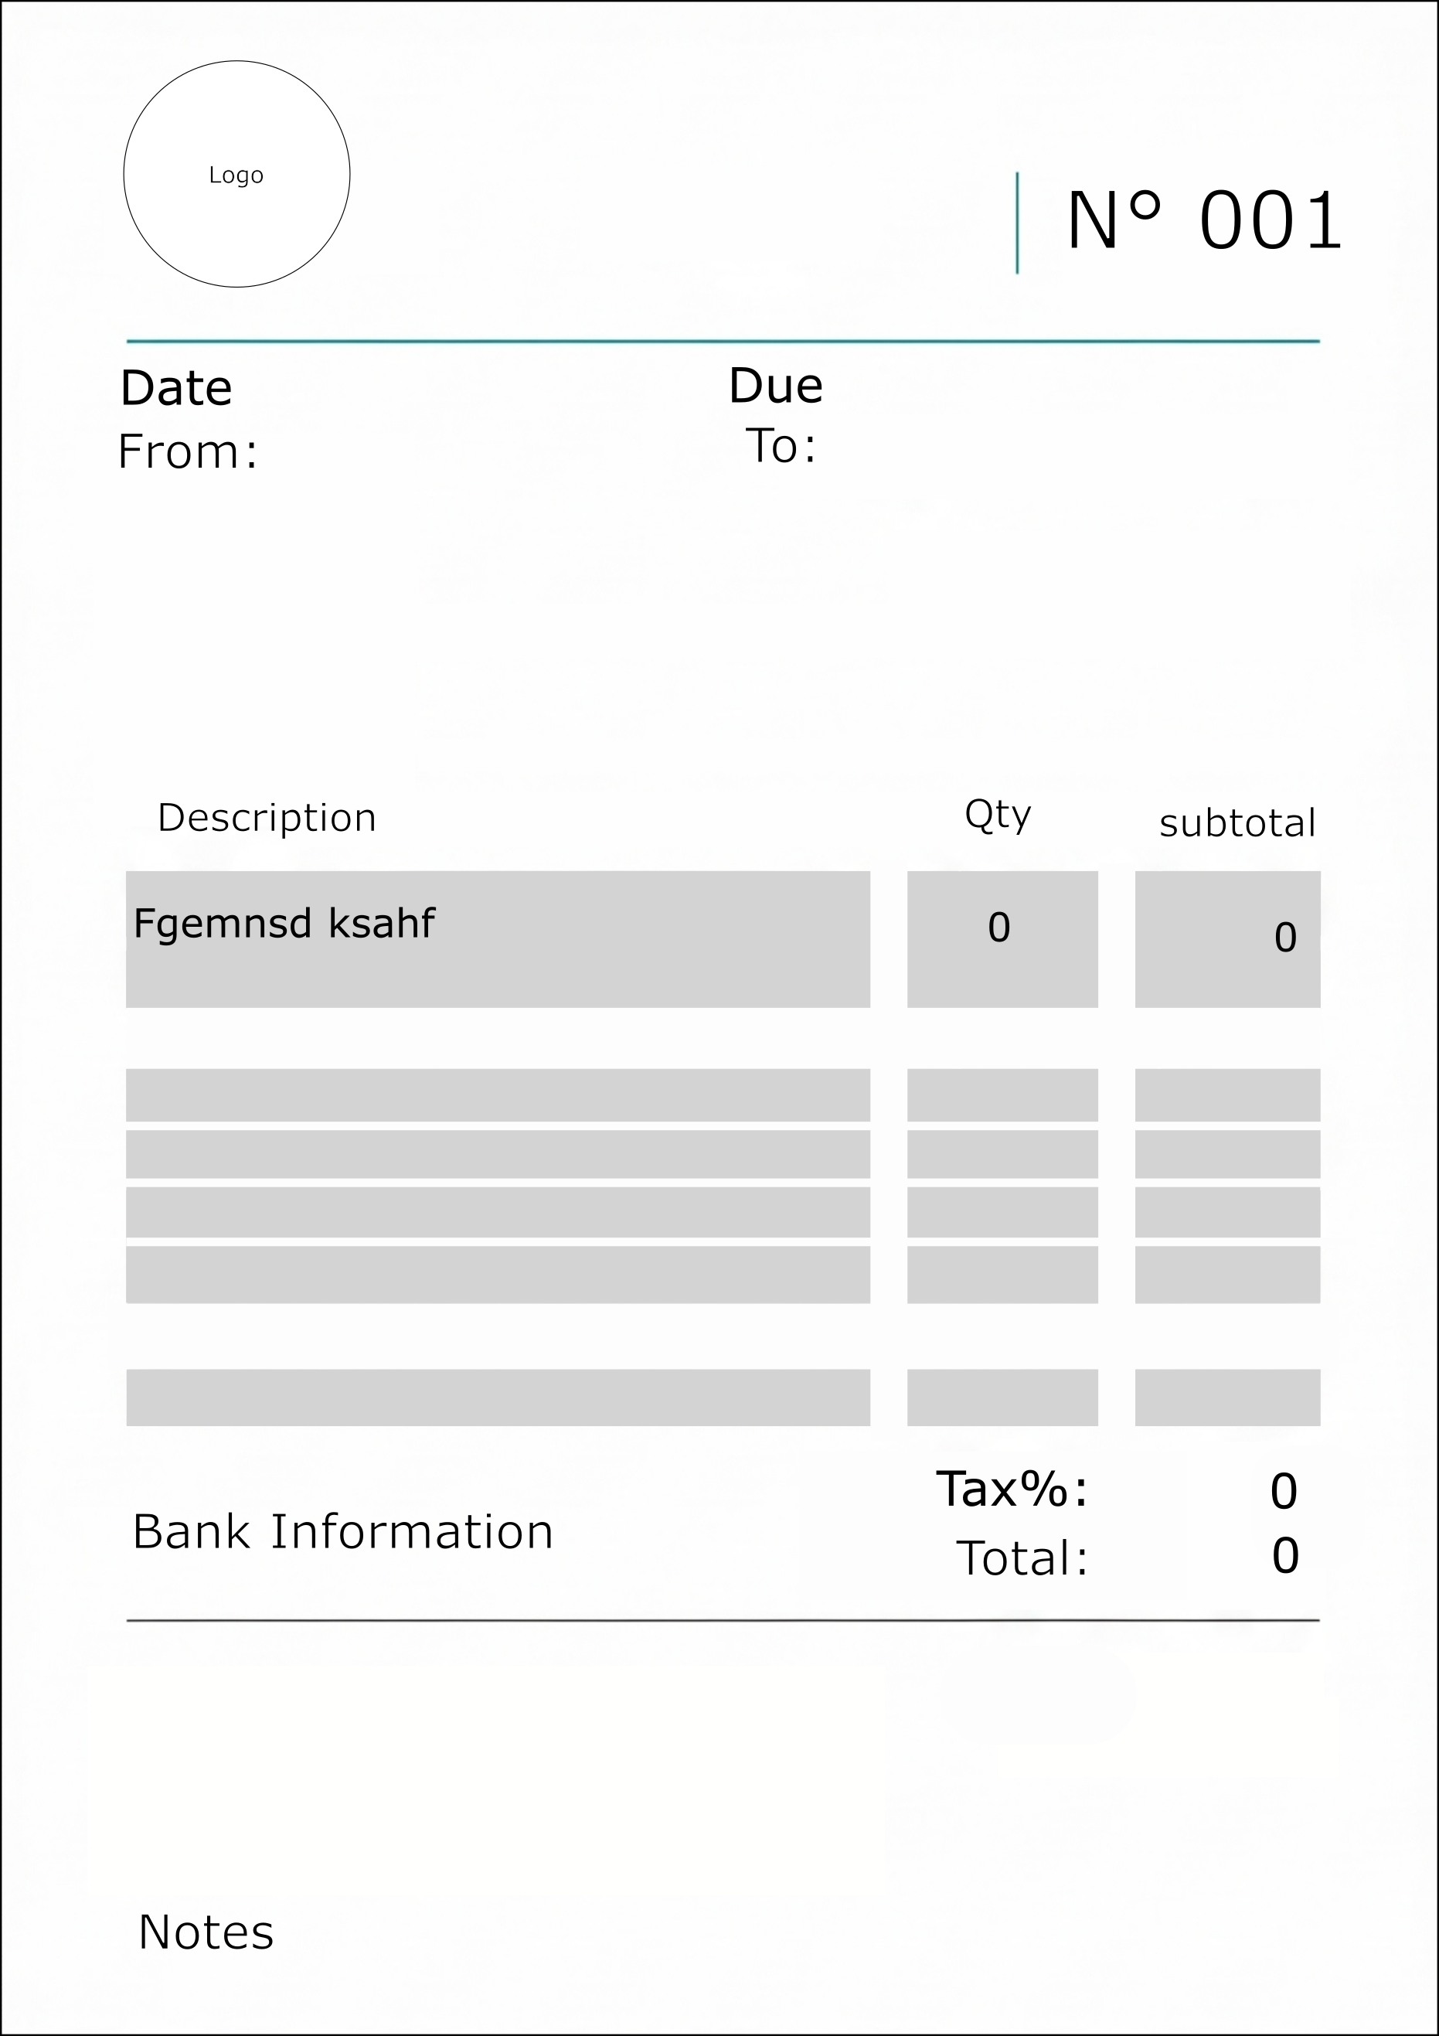Click the Tax% value
Image resolution: width=1439 pixels, height=2036 pixels.
coord(1284,1492)
